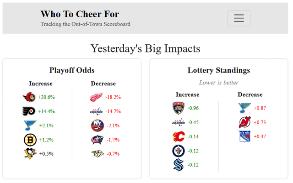This screenshot has height=183, width=293.
Task: Click the Philadelphia Flyers logo
Action: coord(29,111)
